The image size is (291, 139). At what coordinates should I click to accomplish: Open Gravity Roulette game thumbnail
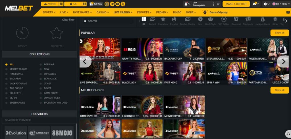point(142,49)
